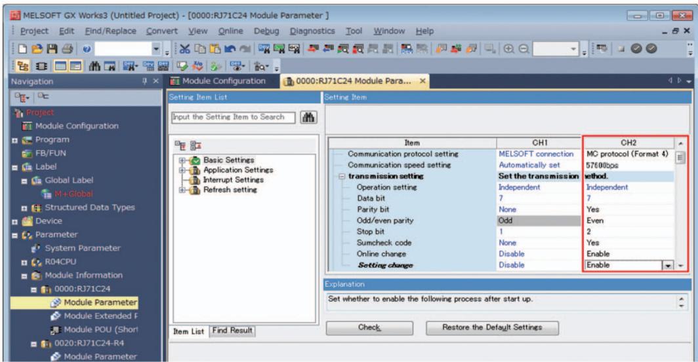Click the Check button
698x362 pixels.
369,327
